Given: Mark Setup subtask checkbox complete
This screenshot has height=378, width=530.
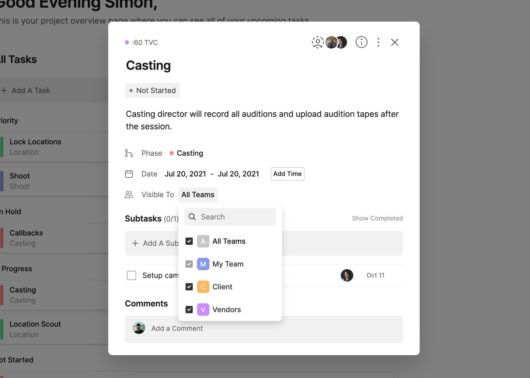Looking at the screenshot, I should [x=131, y=275].
